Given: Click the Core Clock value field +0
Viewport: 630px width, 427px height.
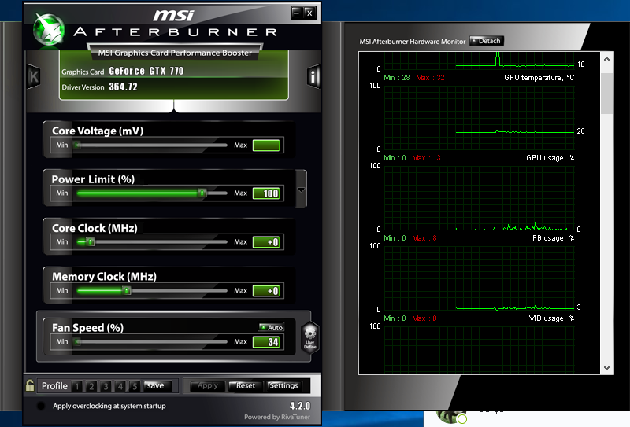Looking at the screenshot, I should [x=266, y=242].
